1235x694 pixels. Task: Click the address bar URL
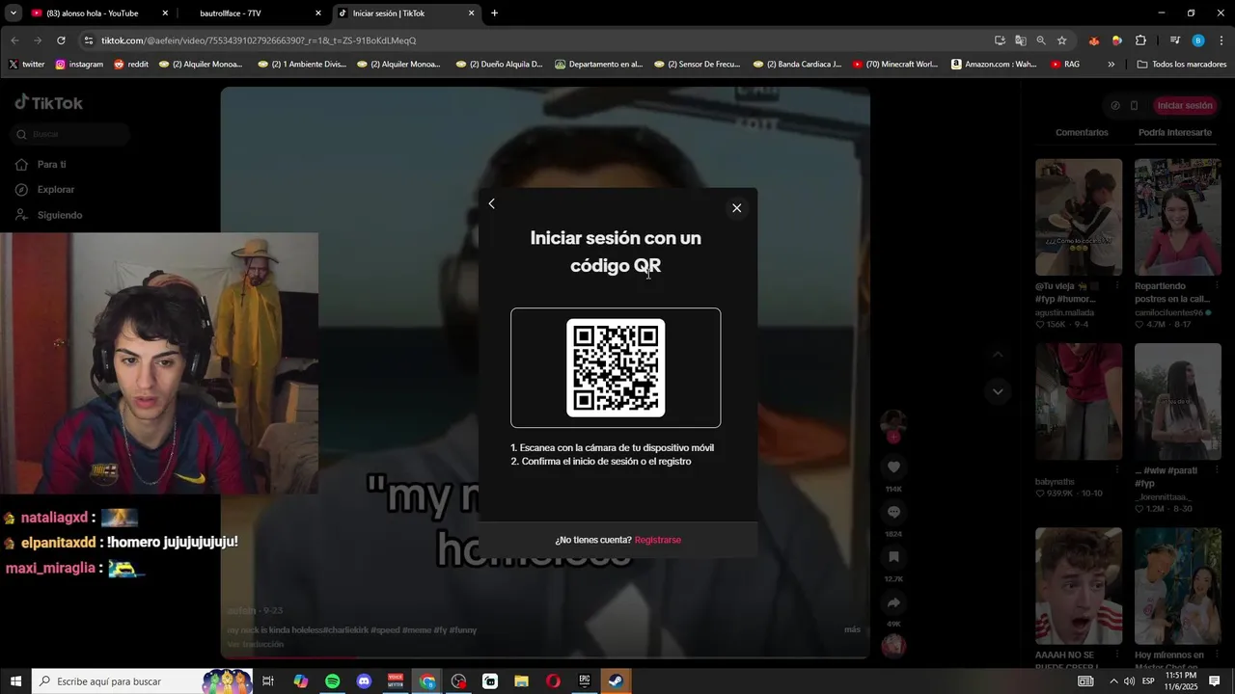[x=259, y=40]
